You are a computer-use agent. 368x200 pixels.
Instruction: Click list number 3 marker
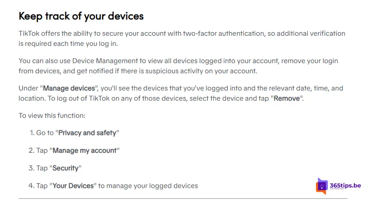click(x=32, y=168)
